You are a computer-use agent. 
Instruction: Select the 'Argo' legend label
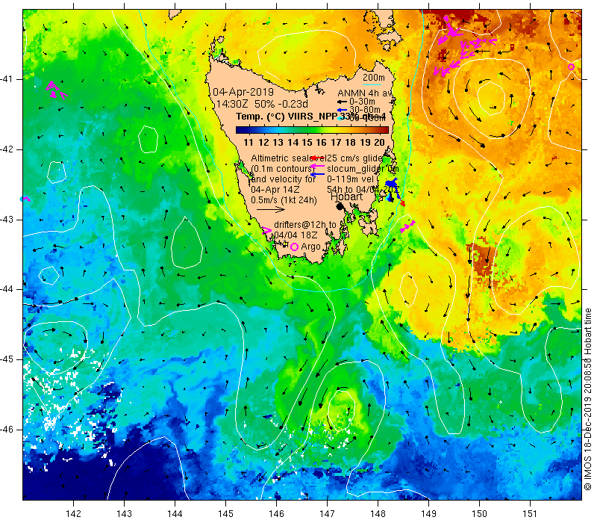[x=310, y=247]
